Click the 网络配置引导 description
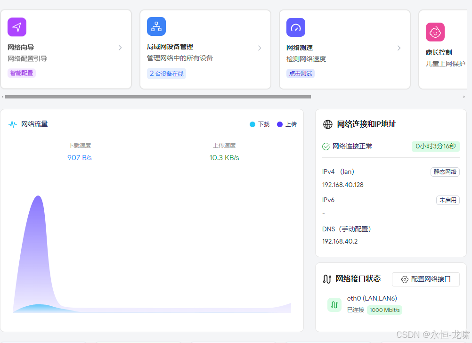 pos(27,59)
